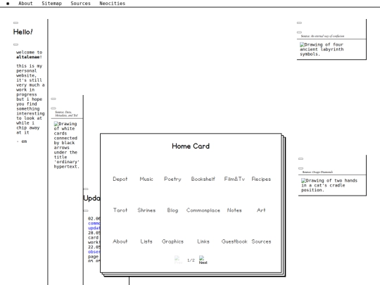This screenshot has width=380, height=285.
Task: Click the Home Card title text
Action: click(191, 146)
